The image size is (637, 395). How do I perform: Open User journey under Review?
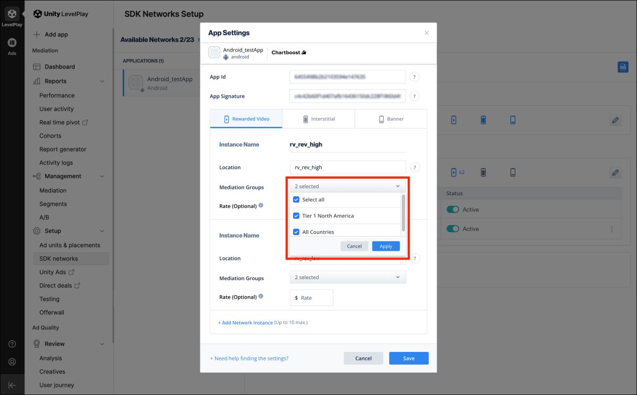(x=57, y=385)
